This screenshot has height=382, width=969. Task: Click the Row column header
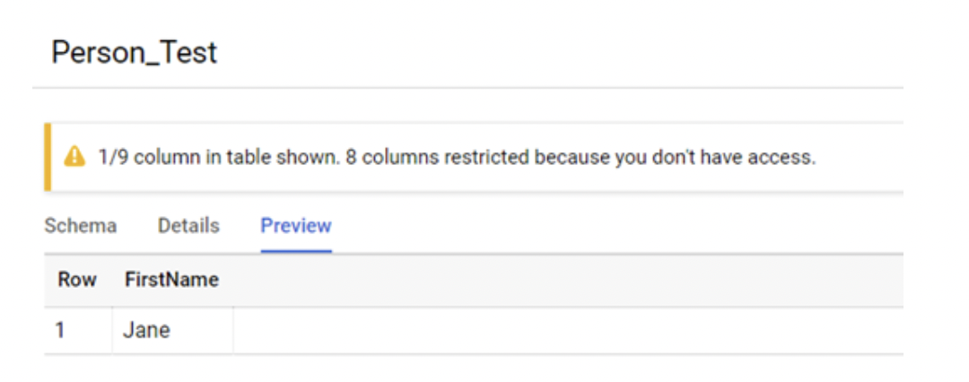point(77,280)
